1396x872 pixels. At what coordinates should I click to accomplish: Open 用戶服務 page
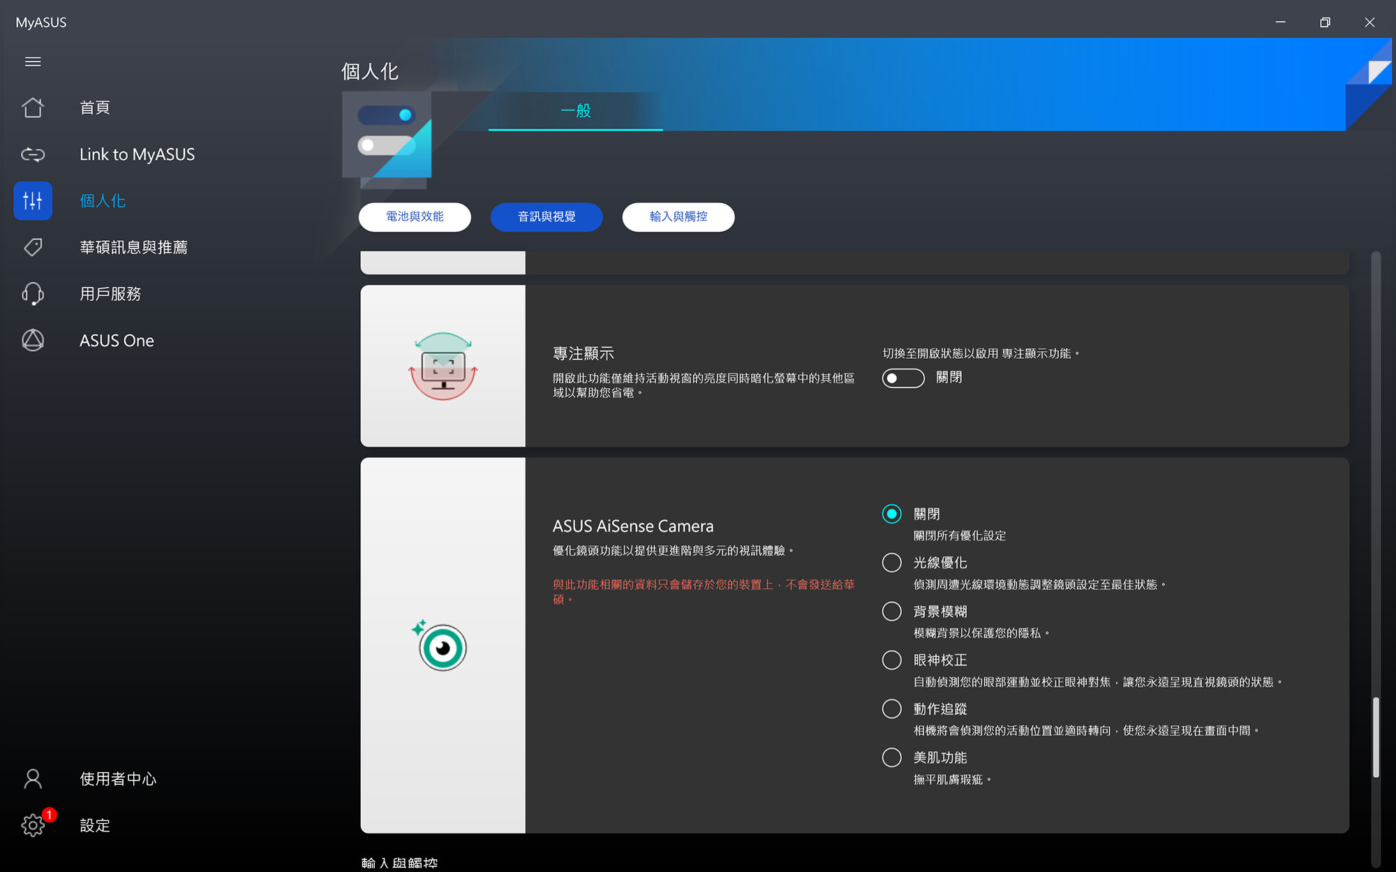pyautogui.click(x=110, y=294)
